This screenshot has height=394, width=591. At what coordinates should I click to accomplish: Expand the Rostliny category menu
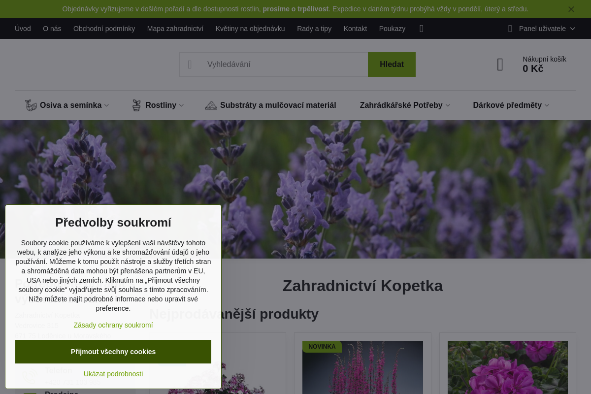pos(164,105)
